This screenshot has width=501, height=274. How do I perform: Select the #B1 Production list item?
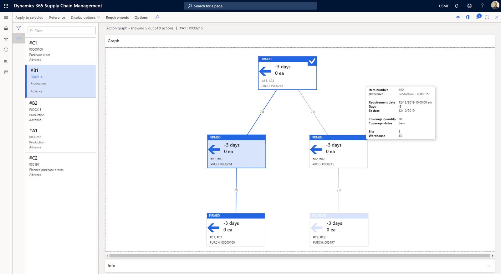61,81
